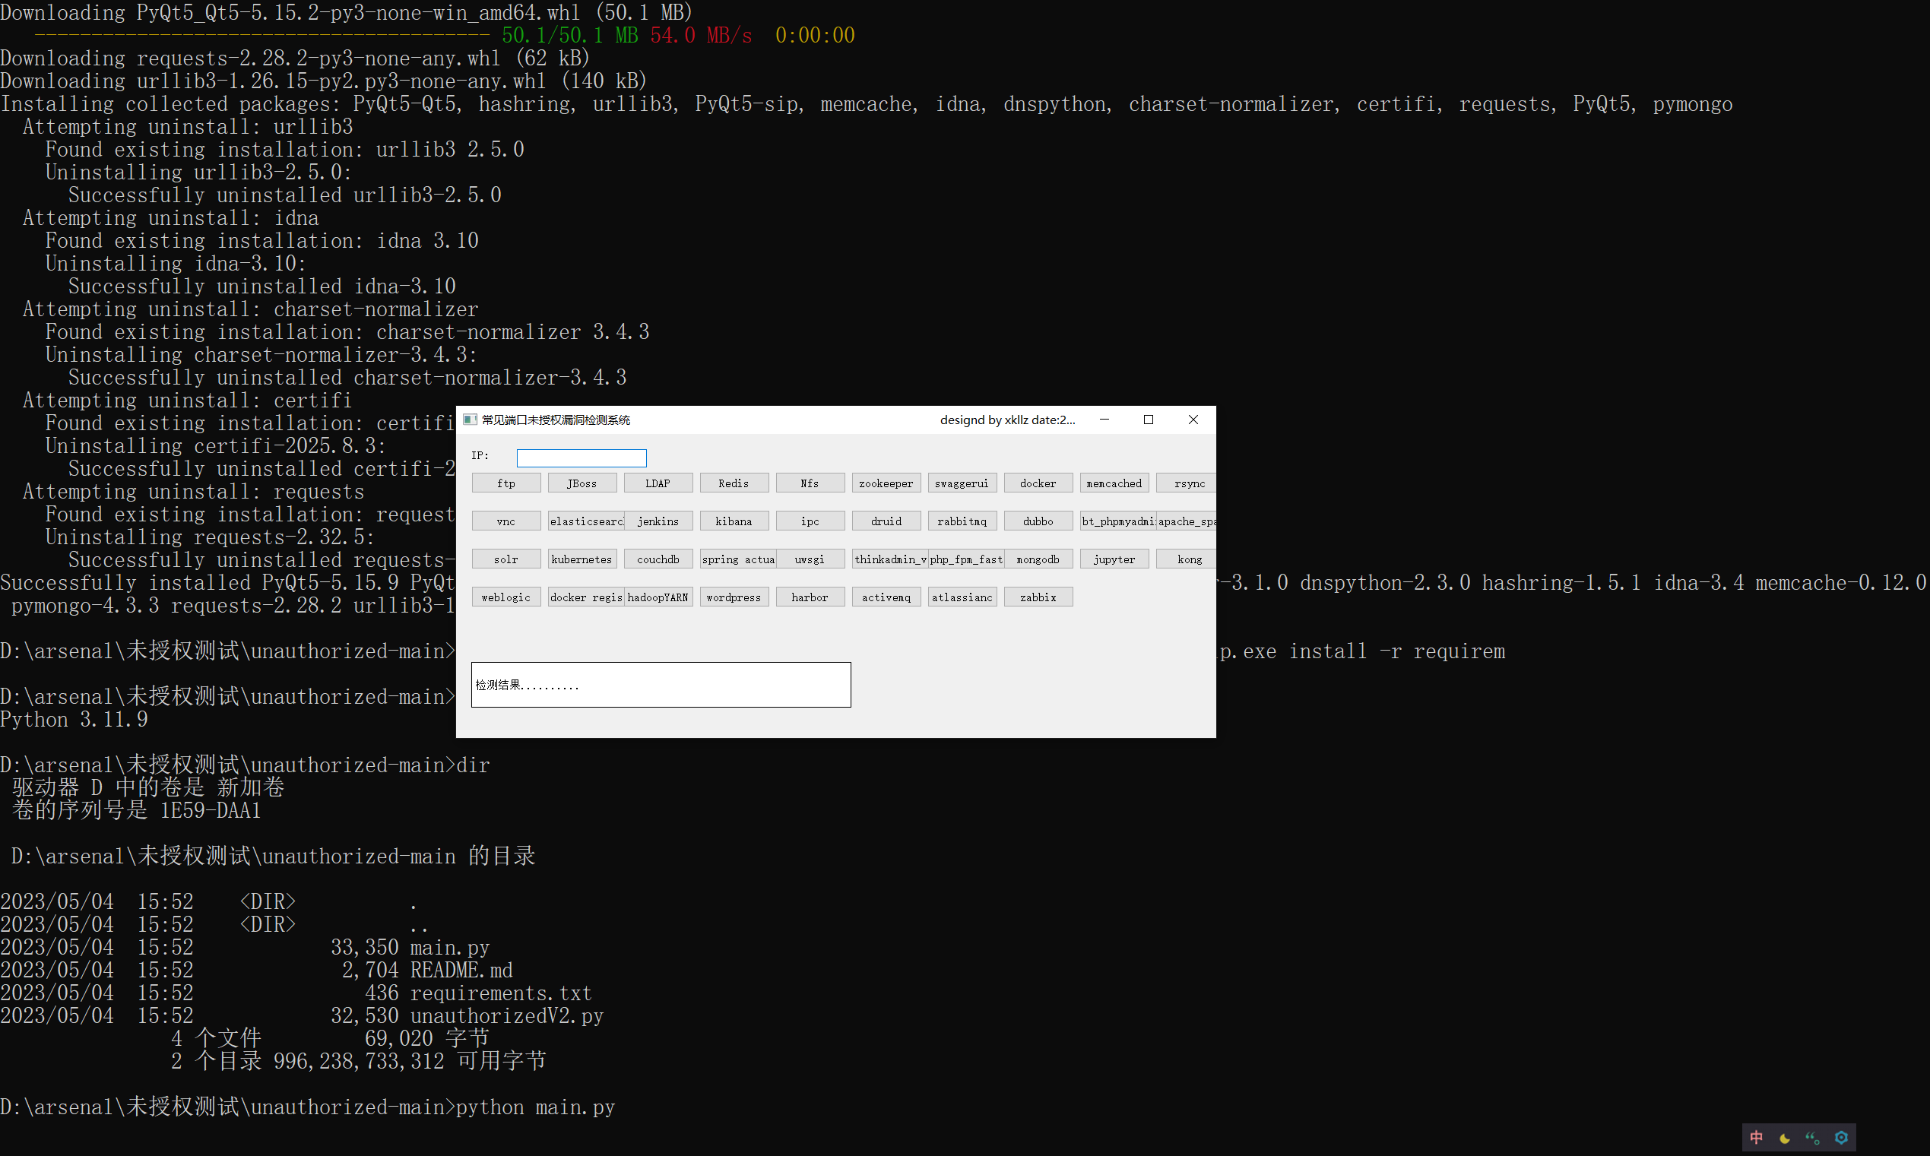The width and height of the screenshot is (1930, 1156).
Task: Open IME settings gear icon
Action: pyautogui.click(x=1841, y=1137)
